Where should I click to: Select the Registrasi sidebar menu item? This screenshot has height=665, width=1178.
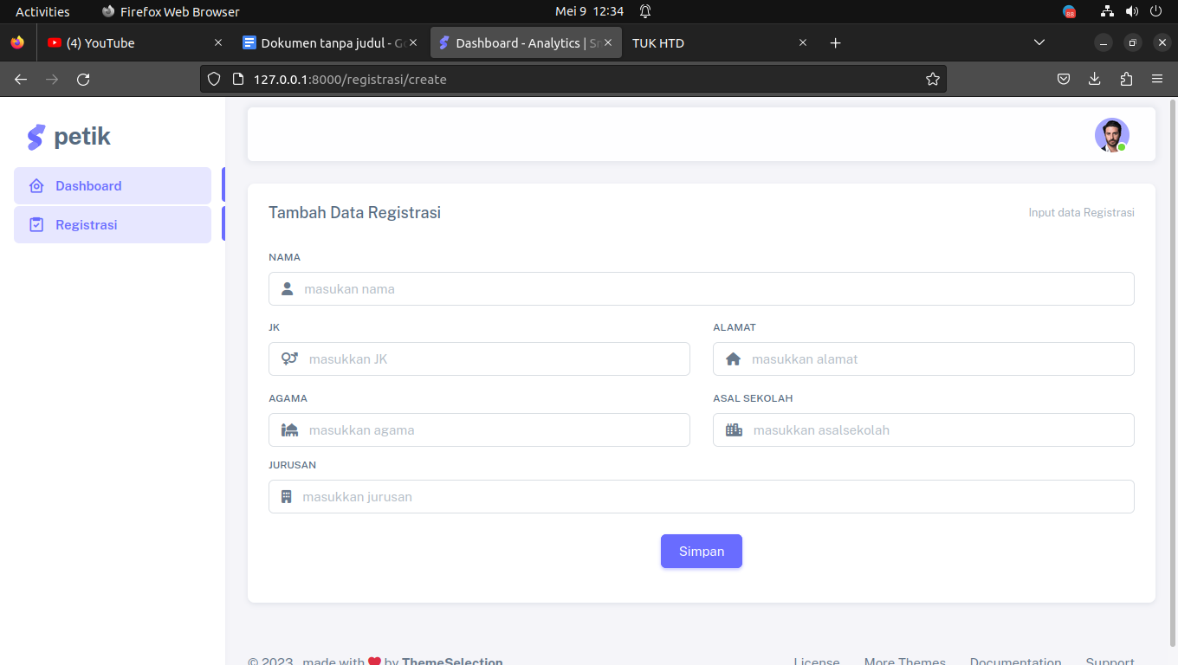pos(113,225)
